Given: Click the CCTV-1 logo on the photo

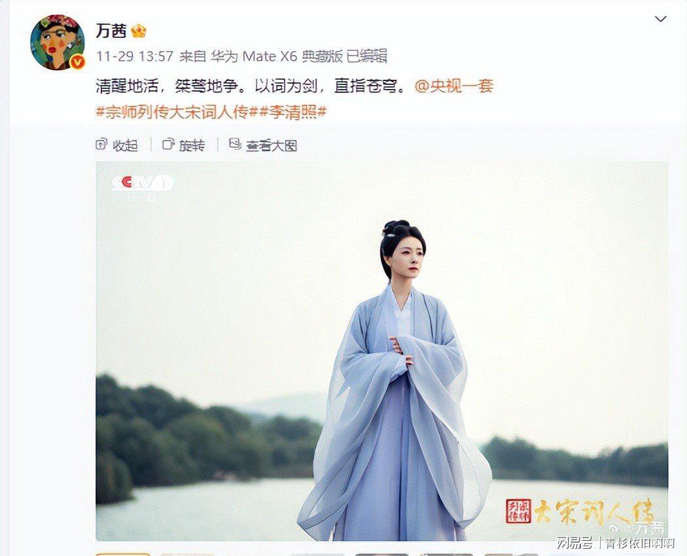Looking at the screenshot, I should pos(143,182).
